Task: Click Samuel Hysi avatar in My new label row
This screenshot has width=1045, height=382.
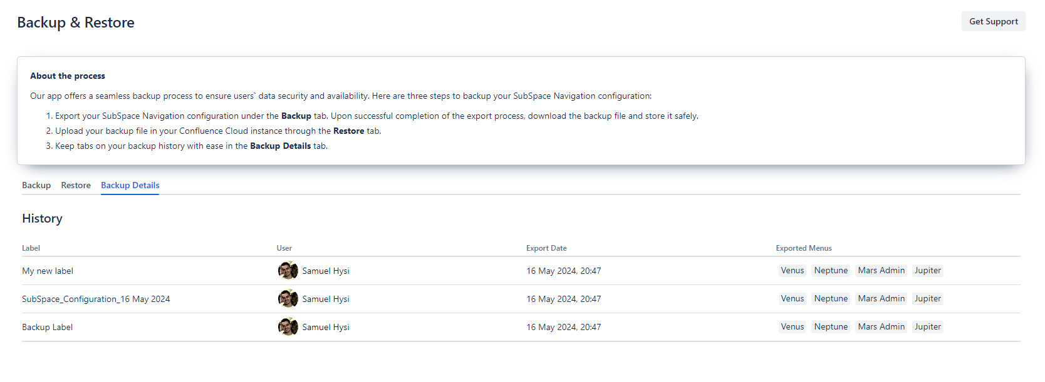Action: point(288,271)
